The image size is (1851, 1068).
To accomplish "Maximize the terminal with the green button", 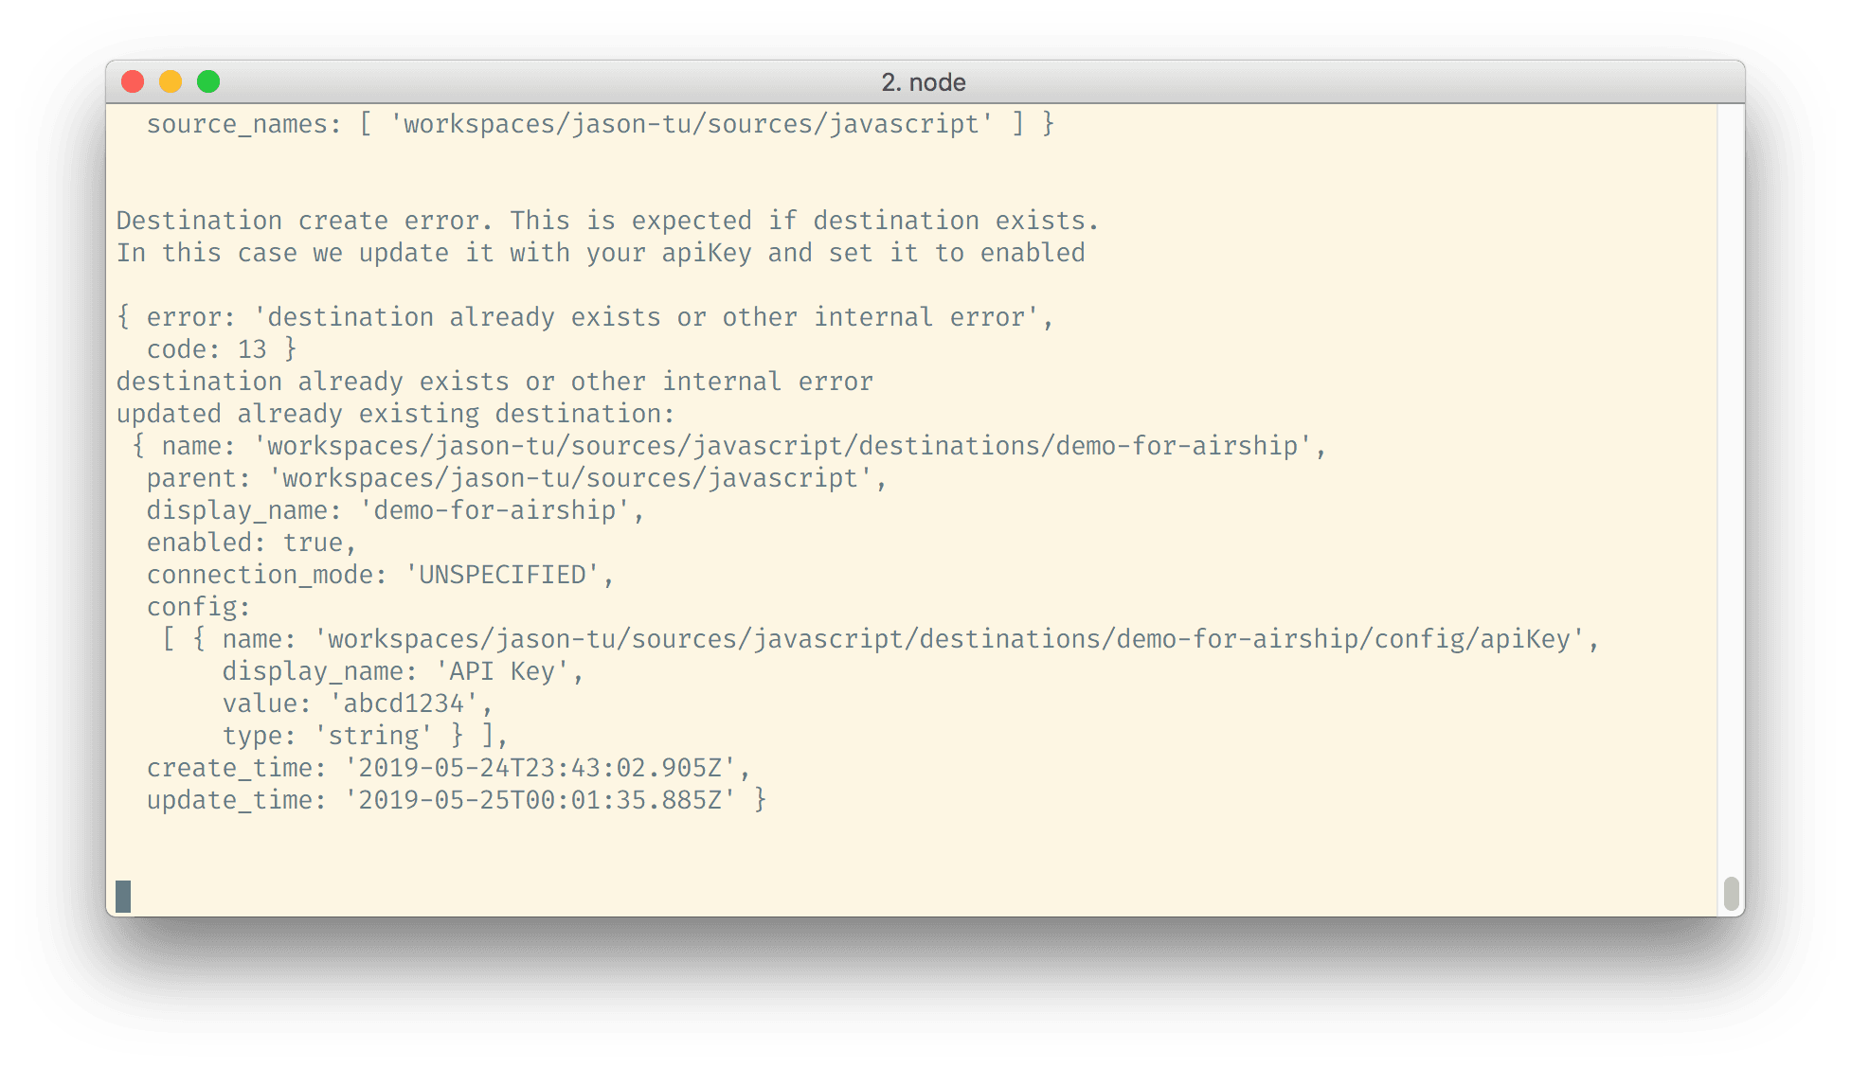I will click(208, 82).
